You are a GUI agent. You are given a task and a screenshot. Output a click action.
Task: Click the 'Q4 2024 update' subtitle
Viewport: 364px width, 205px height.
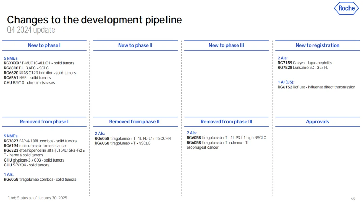(x=31, y=30)
